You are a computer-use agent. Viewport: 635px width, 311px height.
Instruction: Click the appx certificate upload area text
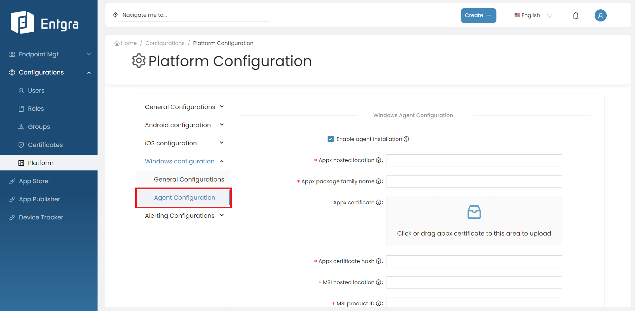pos(474,234)
